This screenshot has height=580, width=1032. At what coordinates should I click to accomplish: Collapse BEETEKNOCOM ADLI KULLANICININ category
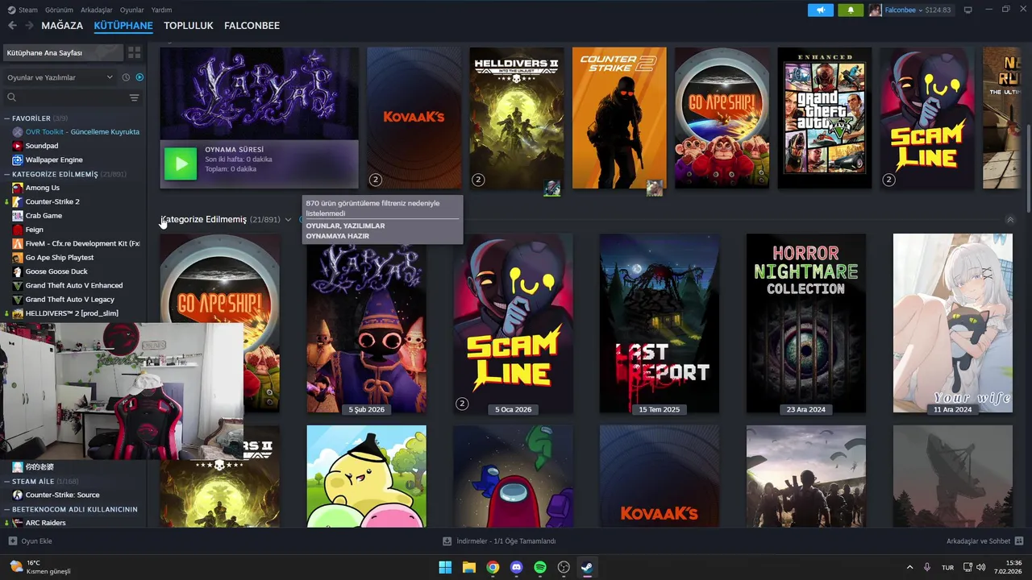coord(7,509)
